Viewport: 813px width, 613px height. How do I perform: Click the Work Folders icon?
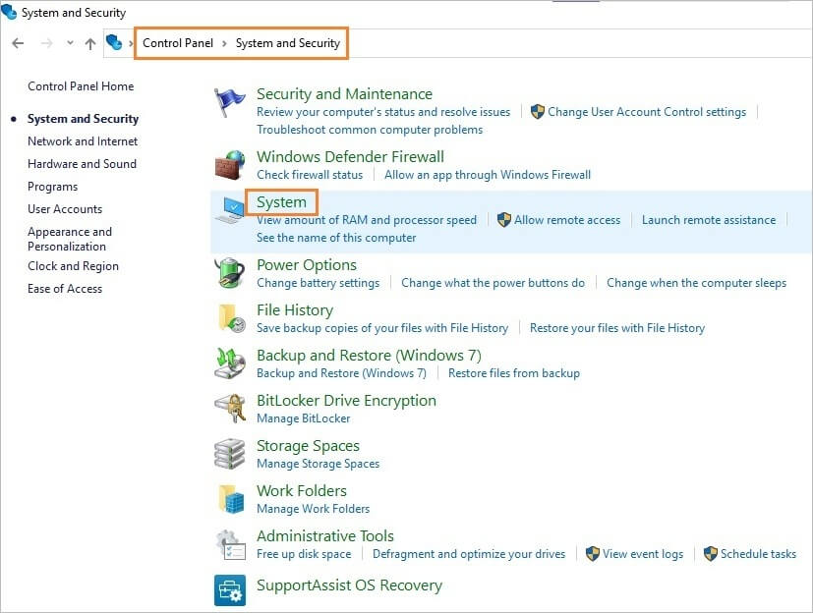[230, 498]
